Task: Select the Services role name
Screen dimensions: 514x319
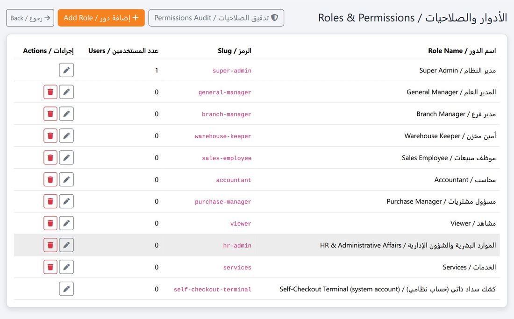Action: [x=469, y=267]
